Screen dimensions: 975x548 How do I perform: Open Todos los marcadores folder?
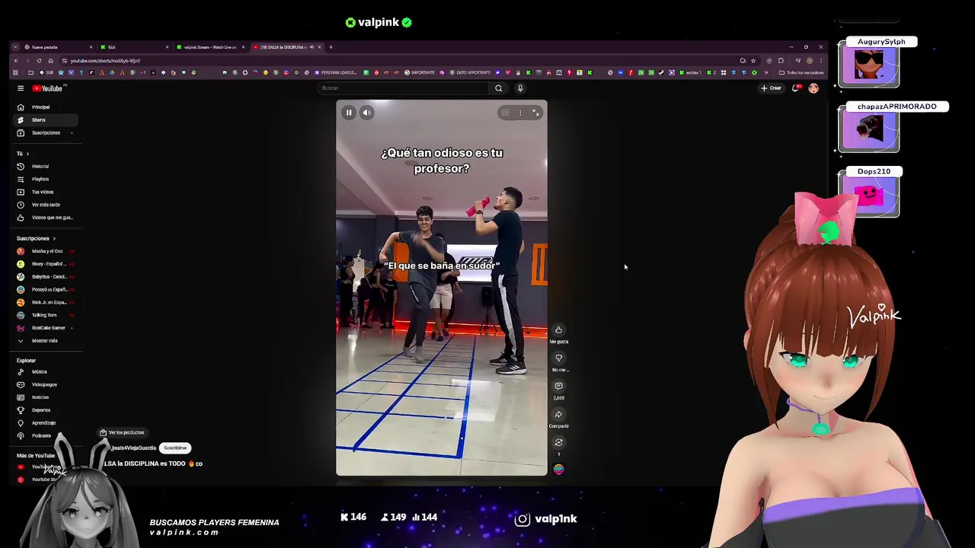(801, 72)
